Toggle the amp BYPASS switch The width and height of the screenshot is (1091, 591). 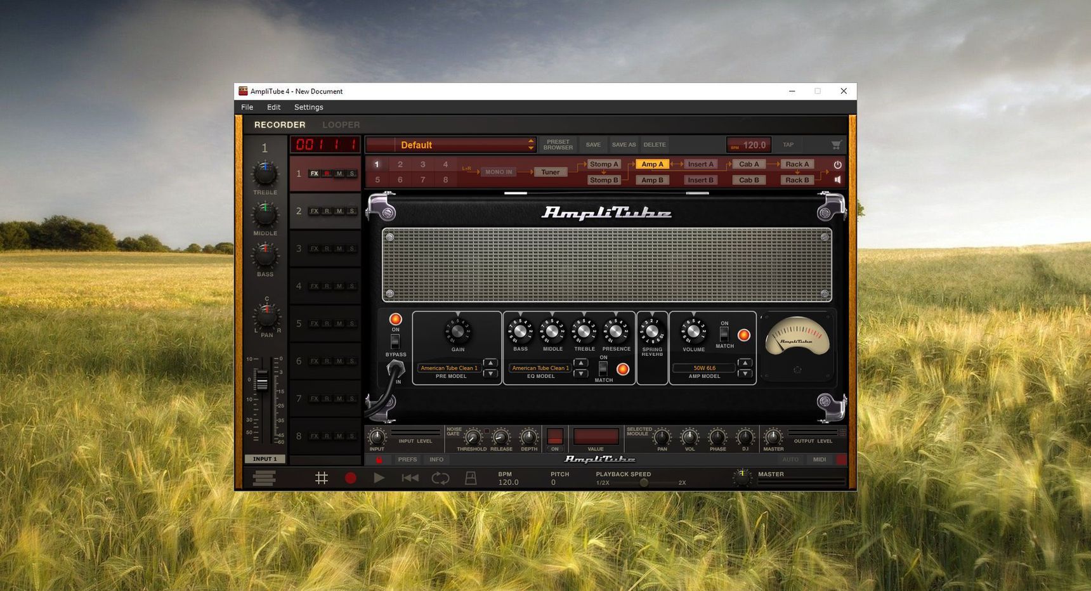(395, 341)
